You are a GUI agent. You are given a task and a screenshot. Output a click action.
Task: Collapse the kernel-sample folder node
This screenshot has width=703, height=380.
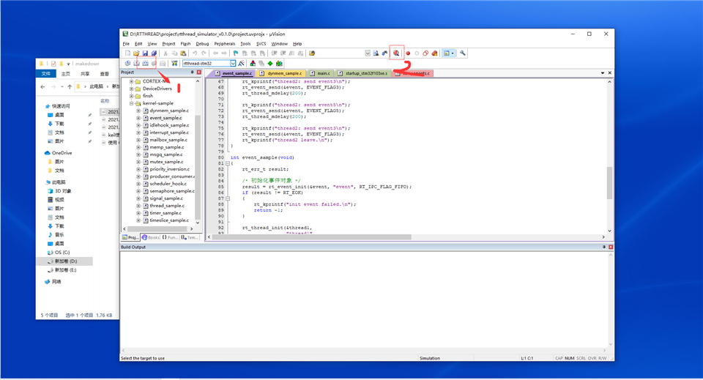[131, 103]
